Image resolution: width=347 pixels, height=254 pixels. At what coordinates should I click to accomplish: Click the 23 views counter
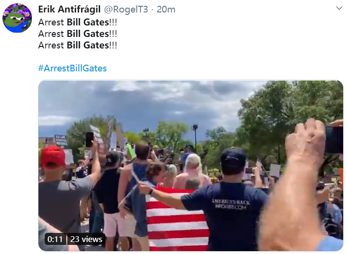click(x=86, y=239)
